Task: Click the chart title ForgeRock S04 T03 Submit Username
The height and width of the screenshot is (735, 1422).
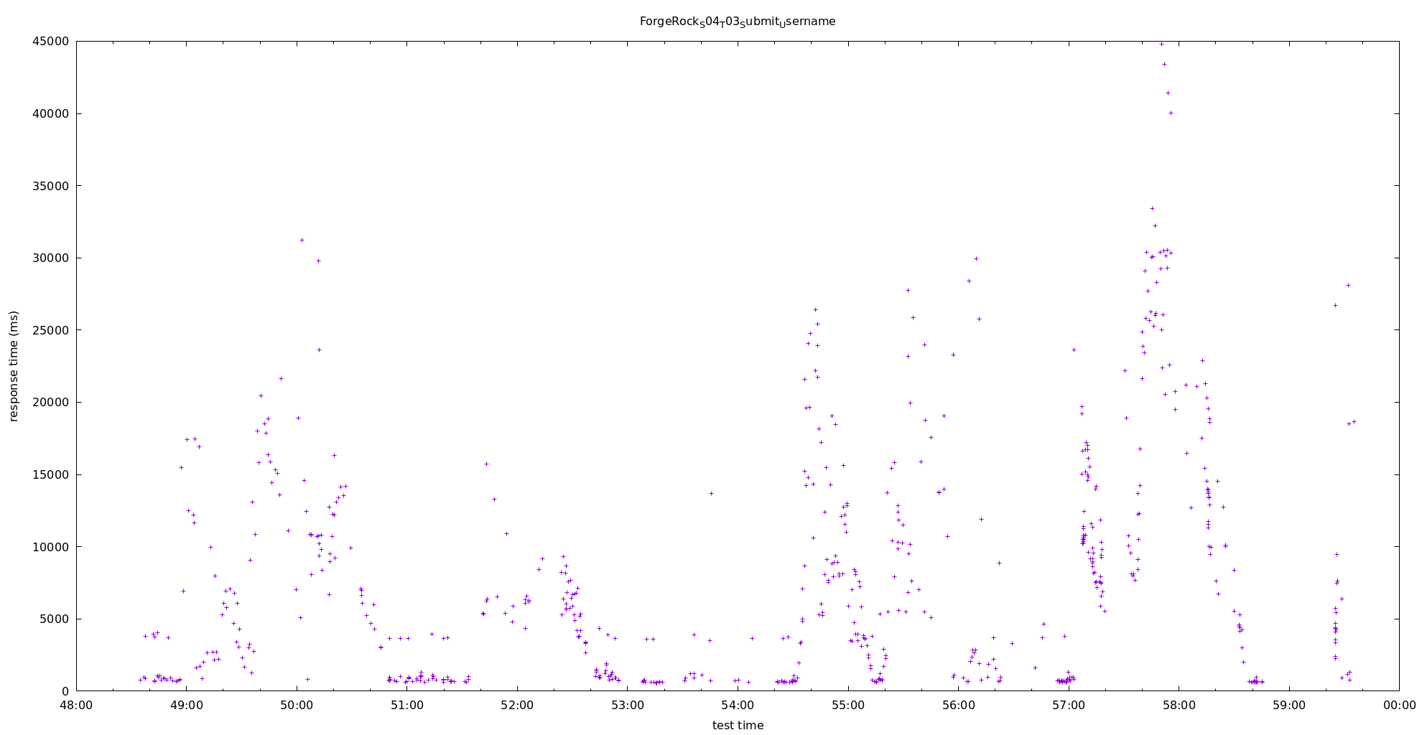Action: (x=738, y=22)
